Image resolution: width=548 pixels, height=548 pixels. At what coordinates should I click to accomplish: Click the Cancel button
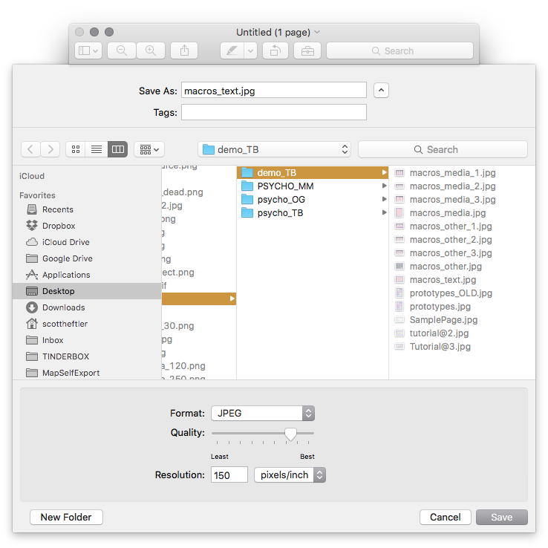tap(446, 518)
